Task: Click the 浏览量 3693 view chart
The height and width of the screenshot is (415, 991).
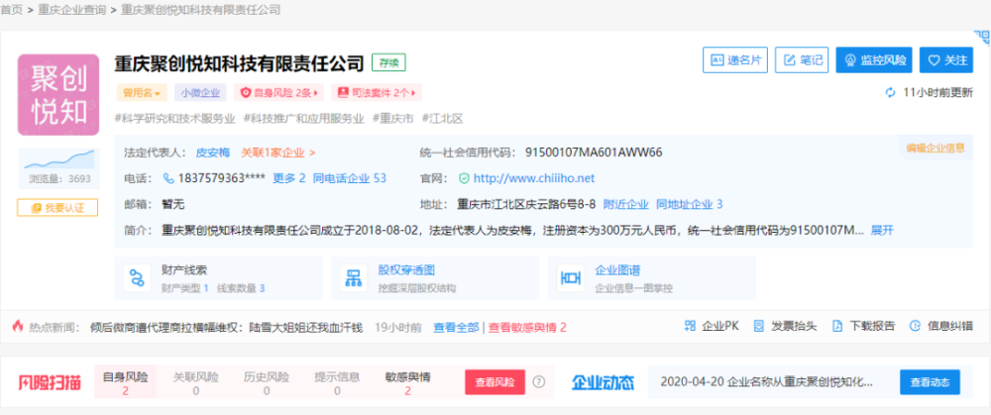Action: 58,168
